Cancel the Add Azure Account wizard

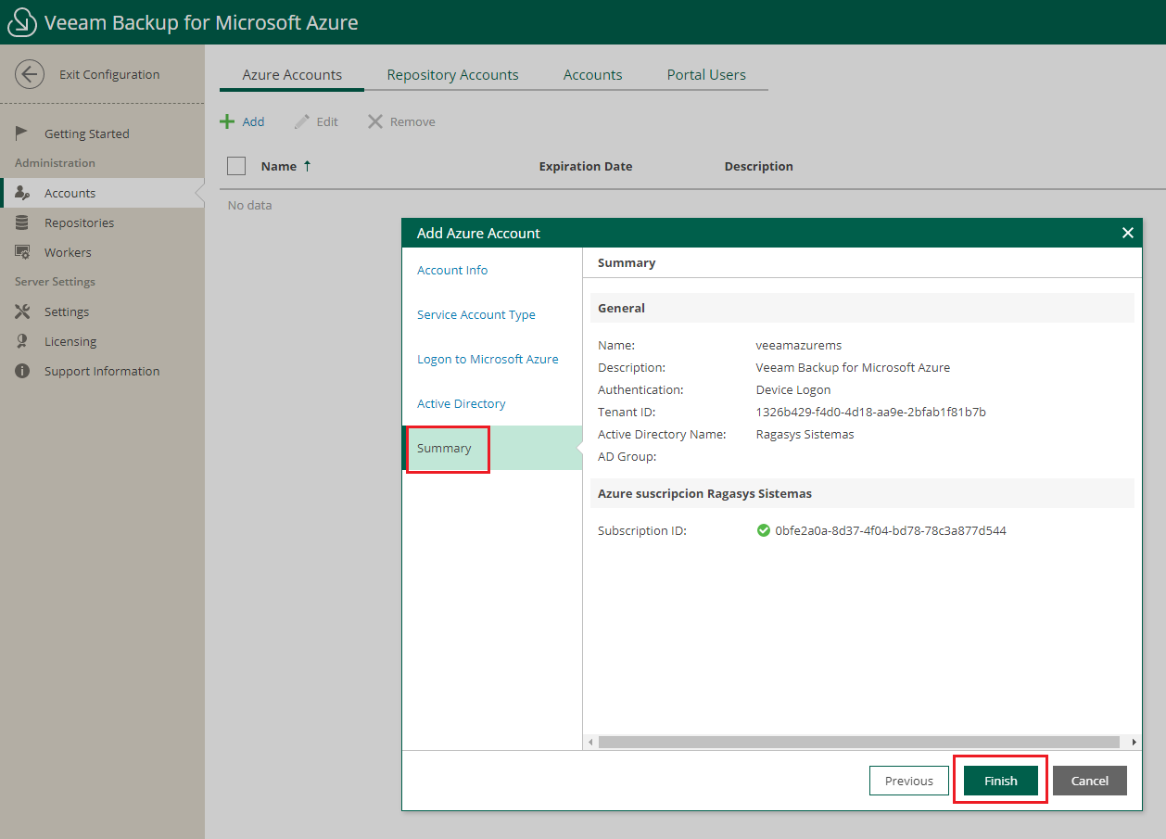pyautogui.click(x=1089, y=780)
